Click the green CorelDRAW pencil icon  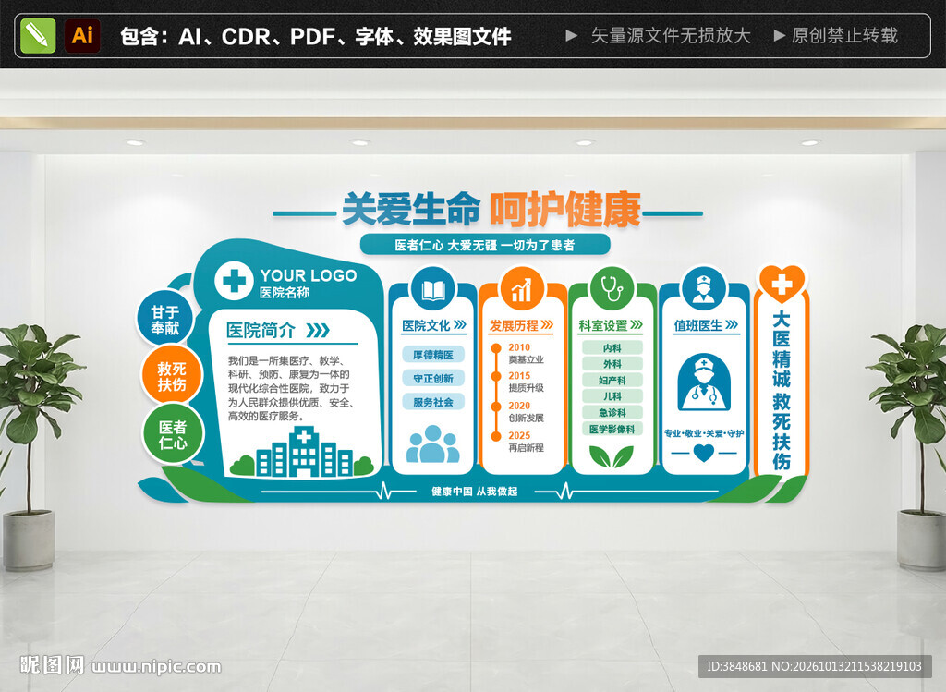pos(38,36)
